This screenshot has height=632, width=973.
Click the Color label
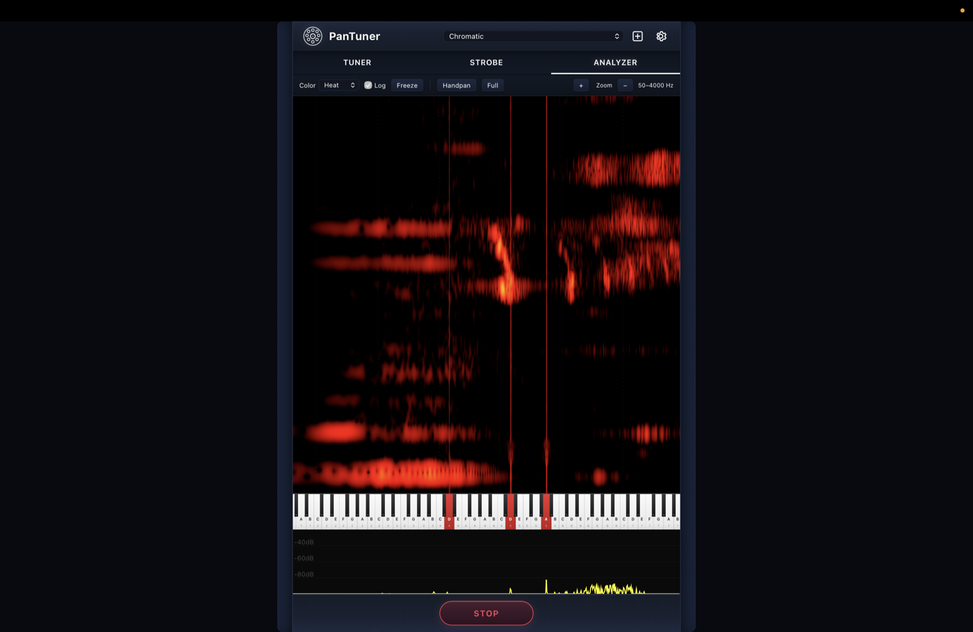pyautogui.click(x=307, y=86)
